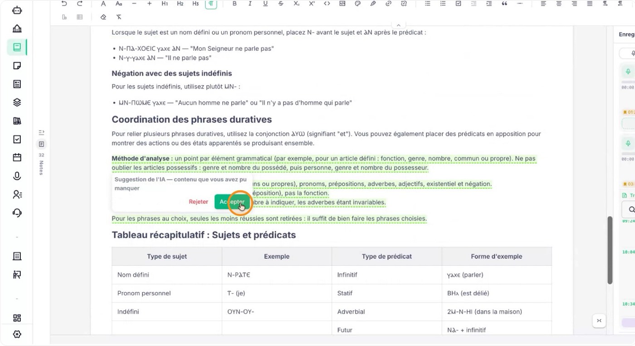The image size is (635, 346).
Task: Toggle underline formatting
Action: 265,4
